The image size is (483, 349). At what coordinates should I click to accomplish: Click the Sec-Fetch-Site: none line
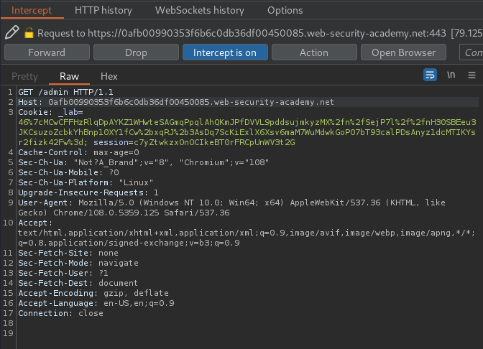[x=68, y=253]
